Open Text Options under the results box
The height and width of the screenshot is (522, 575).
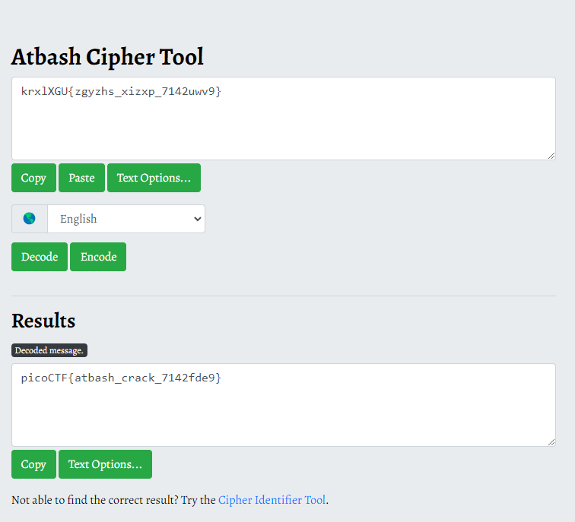pos(105,464)
